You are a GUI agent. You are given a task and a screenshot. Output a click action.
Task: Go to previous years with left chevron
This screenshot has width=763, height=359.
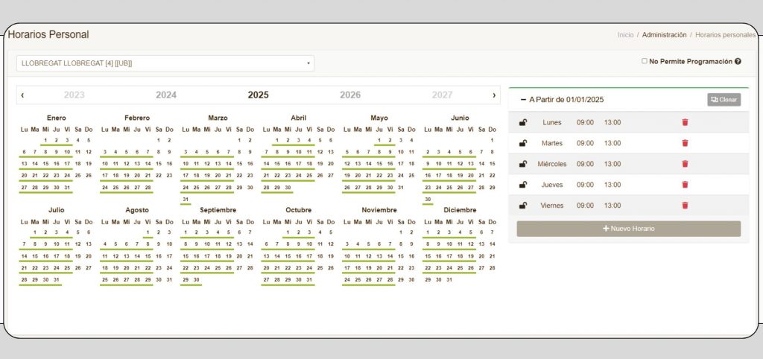[x=22, y=95]
